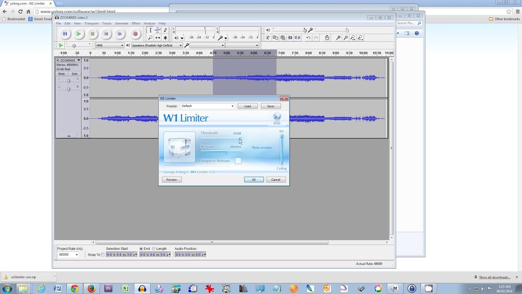The image size is (522, 294).
Task: Zoom out on the waveform
Action: click(345, 38)
